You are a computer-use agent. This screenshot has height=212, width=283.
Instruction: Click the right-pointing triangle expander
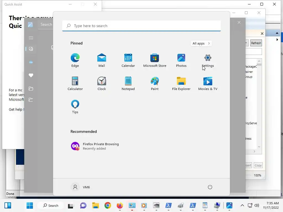pyautogui.click(x=277, y=39)
